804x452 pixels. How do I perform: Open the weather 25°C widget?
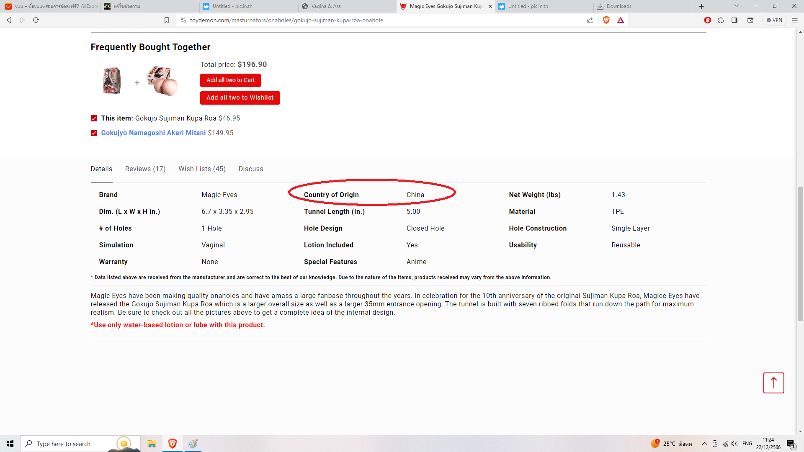[x=671, y=444]
